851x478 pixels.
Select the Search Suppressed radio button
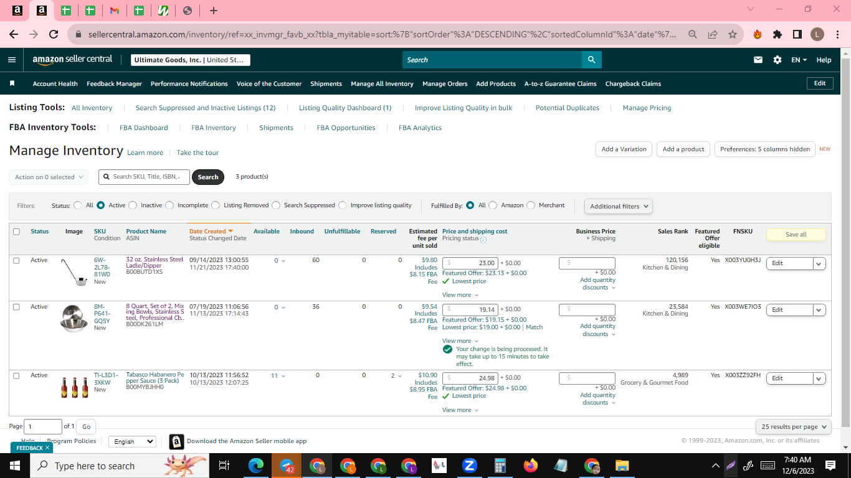276,205
